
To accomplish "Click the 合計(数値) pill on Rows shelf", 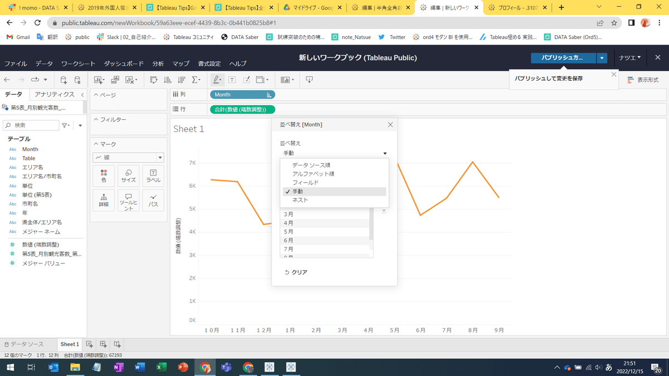I will (243, 110).
